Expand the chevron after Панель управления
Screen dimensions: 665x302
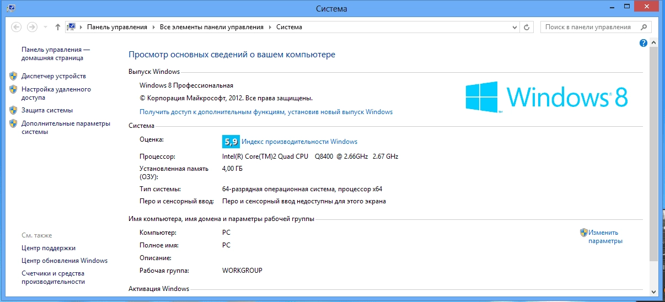(154, 27)
